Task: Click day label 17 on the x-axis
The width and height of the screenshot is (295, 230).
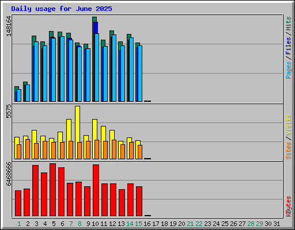Action: click(156, 224)
